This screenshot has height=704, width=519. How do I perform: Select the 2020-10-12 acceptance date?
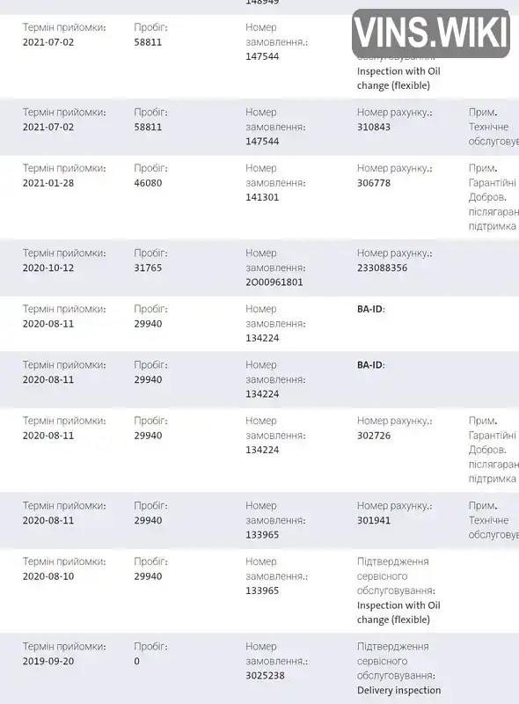[x=48, y=268]
